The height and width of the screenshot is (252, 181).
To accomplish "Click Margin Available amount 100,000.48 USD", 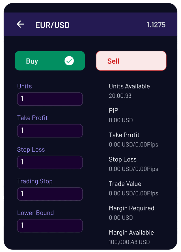I will click(129, 242).
